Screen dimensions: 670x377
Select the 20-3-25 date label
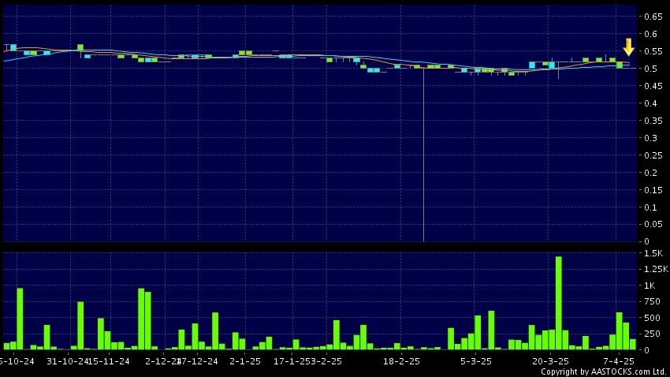[550, 361]
